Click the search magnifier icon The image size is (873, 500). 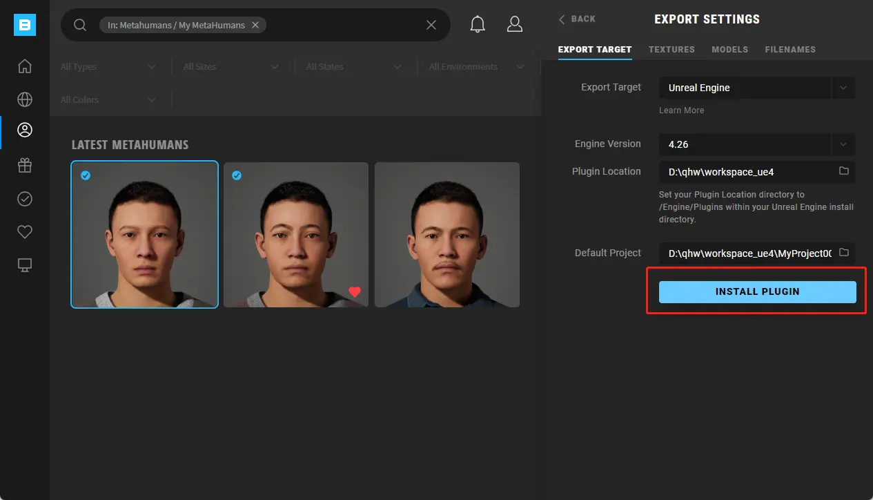[x=80, y=25]
